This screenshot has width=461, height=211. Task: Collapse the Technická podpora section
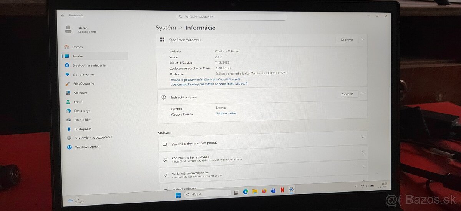tap(363, 94)
